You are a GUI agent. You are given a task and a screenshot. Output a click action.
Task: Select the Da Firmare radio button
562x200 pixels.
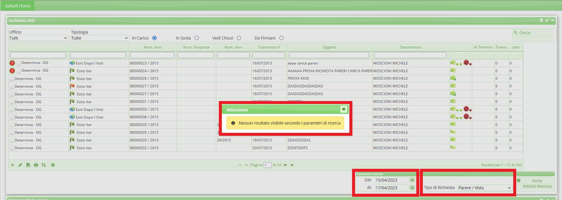pos(281,38)
